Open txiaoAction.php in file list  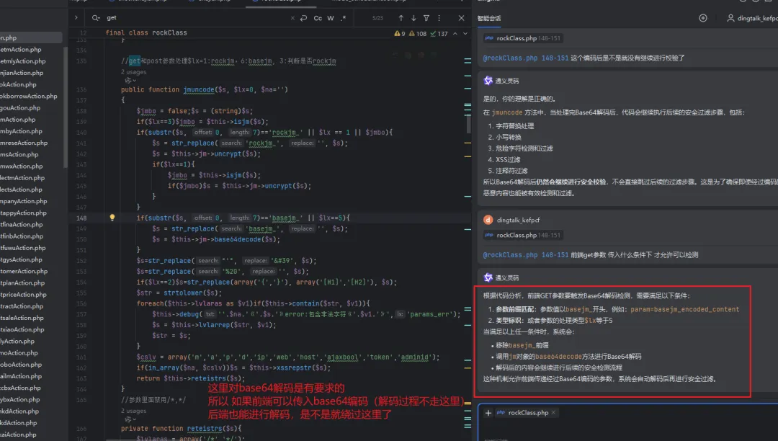(22, 329)
